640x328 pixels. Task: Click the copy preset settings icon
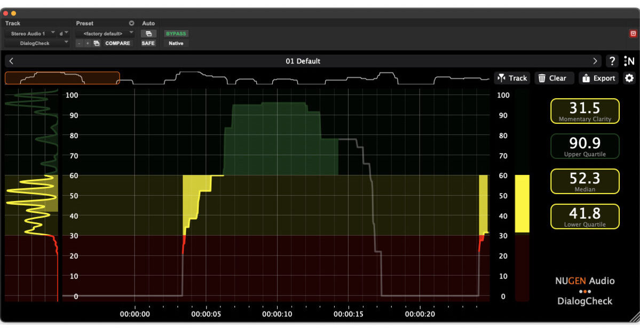(97, 43)
